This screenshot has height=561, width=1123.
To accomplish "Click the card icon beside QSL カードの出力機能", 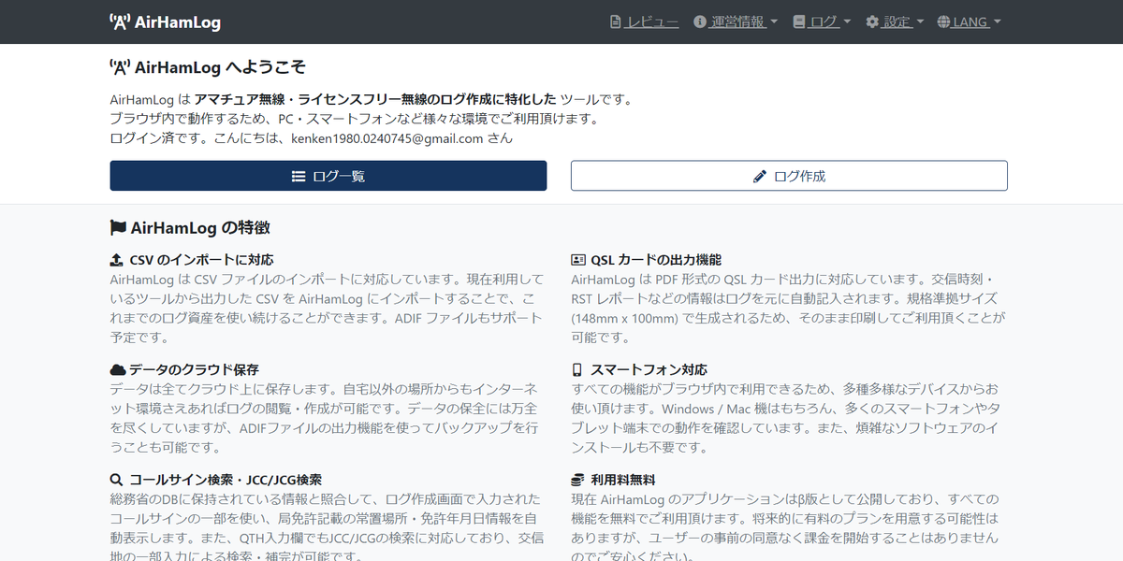I will pyautogui.click(x=578, y=260).
